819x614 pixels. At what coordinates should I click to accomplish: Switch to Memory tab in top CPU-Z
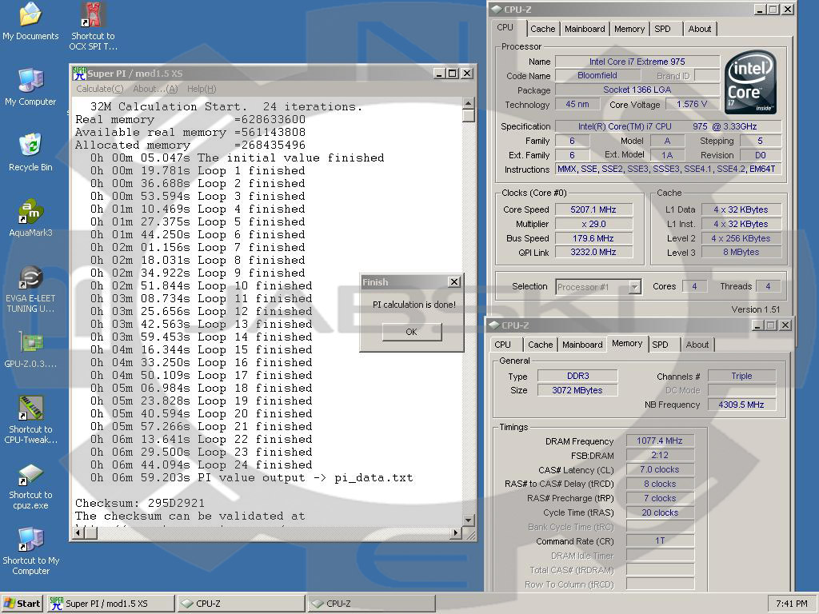click(x=629, y=29)
